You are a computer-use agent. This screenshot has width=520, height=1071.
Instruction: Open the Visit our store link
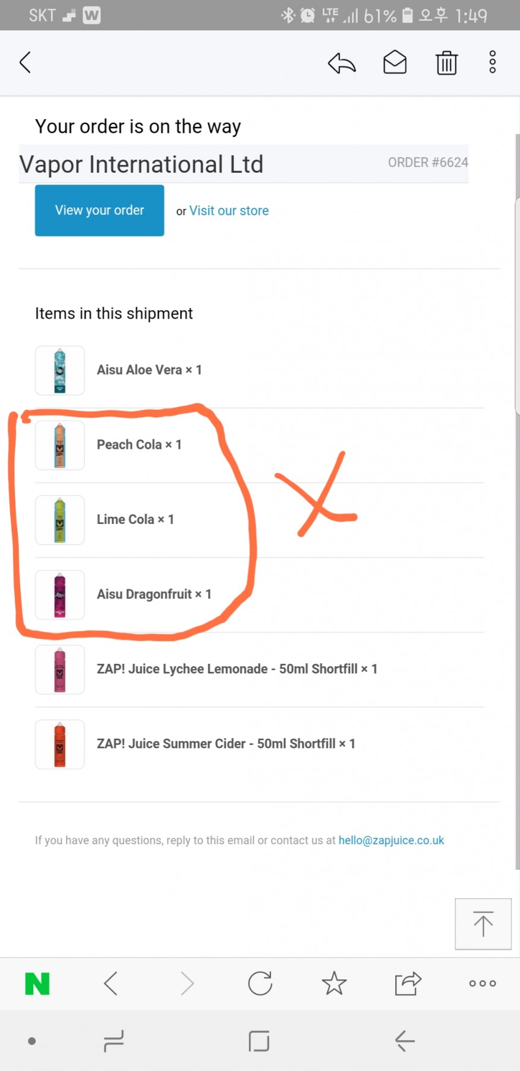pos(229,211)
